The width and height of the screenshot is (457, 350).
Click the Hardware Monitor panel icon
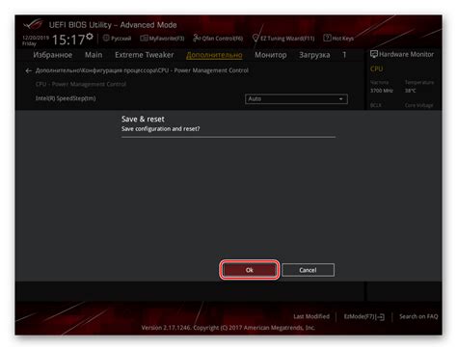tap(374, 54)
